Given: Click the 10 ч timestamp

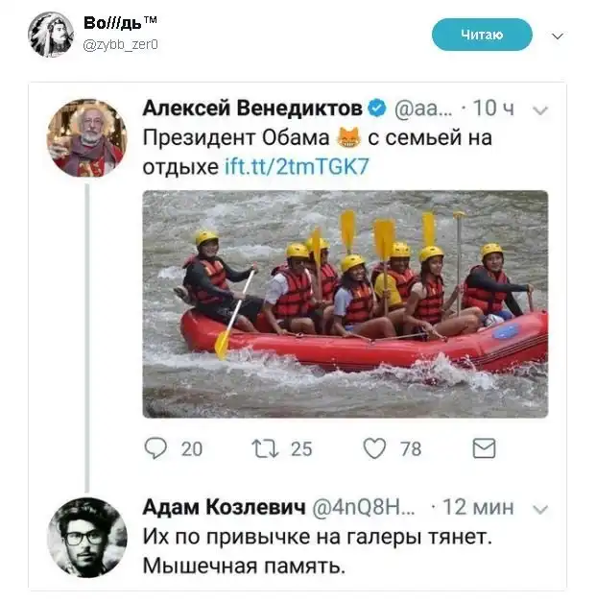Looking at the screenshot, I should pyautogui.click(x=493, y=109).
